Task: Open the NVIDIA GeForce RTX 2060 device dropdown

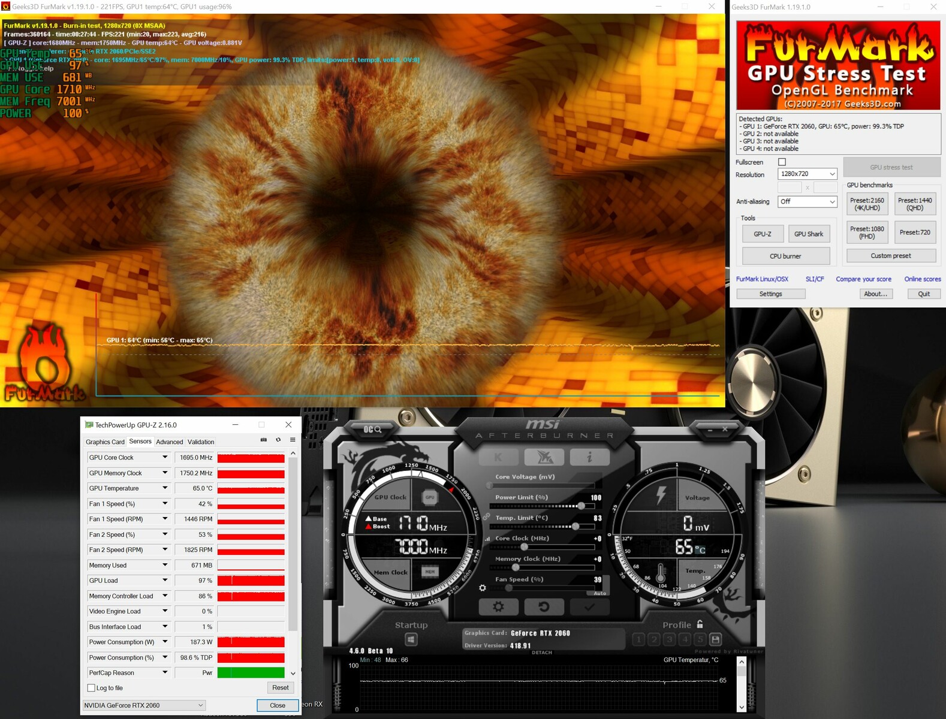Action: 144,705
